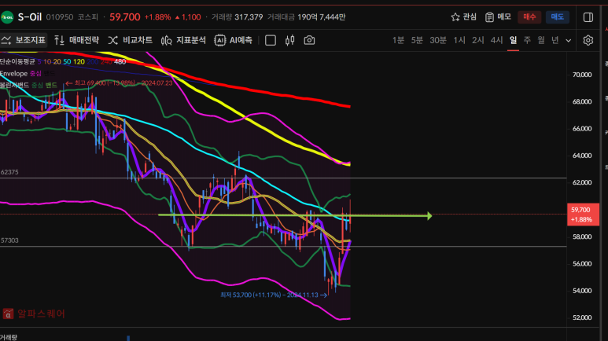This screenshot has height=341, width=608.
Task: Toggle the 480-day moving average legend
Action: coord(120,62)
